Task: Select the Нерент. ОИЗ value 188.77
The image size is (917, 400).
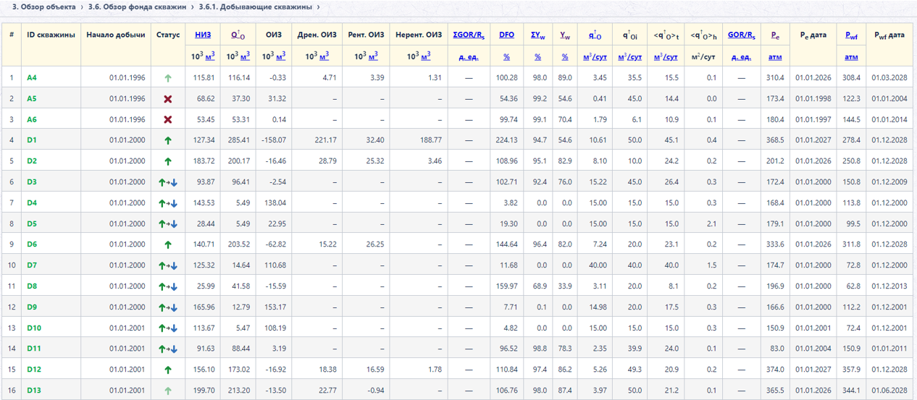Action: point(430,140)
